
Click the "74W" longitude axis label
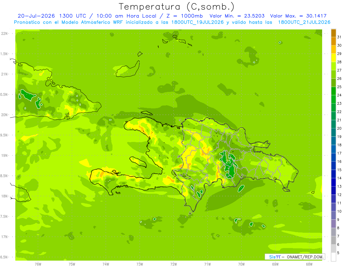coord(106,264)
